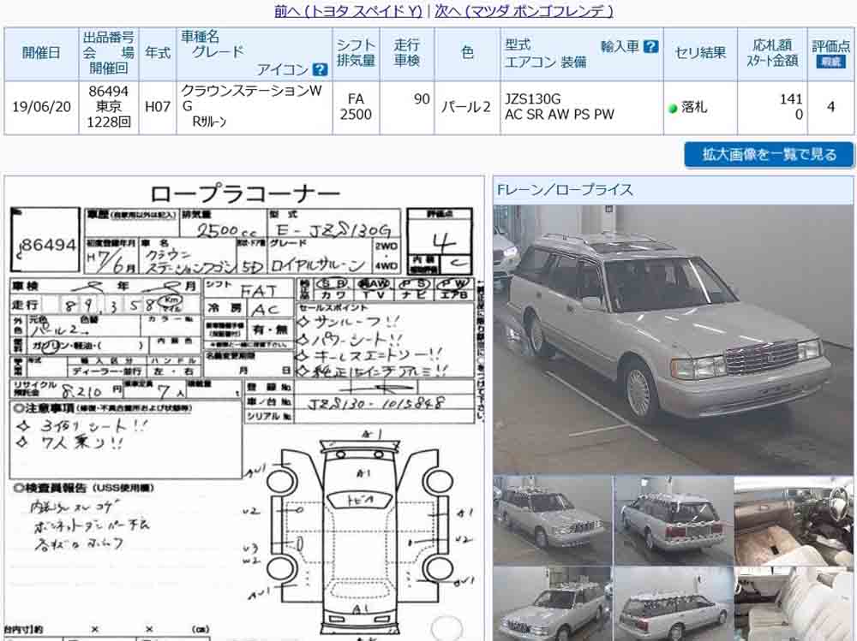
Task: Open the bottom-row seat interior thumbnail
Action: pos(794,604)
